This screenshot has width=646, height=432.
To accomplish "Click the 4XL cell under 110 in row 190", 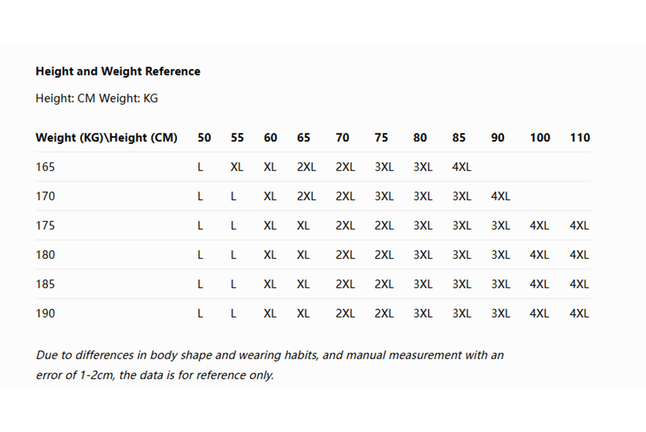I will (x=579, y=314).
